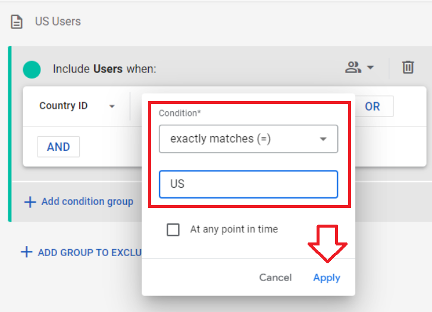Click ADD GROUP TO EXCLUDE link
This screenshot has height=312, width=432.
90,253
